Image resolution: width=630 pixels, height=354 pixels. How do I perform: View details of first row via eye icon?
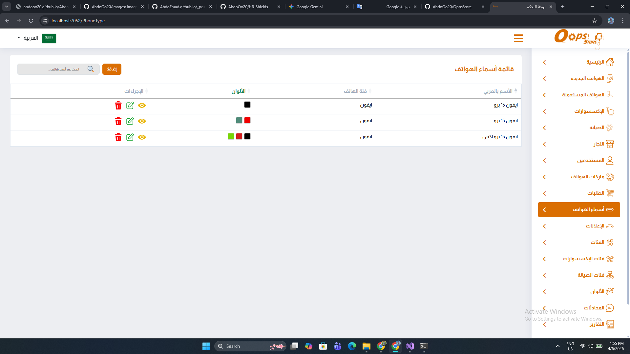pyautogui.click(x=142, y=106)
